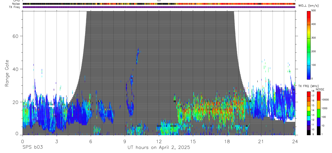Screen dimensions: 332x153
Task: Select the spectral width rainbow colorbar
Action: [x=309, y=45]
